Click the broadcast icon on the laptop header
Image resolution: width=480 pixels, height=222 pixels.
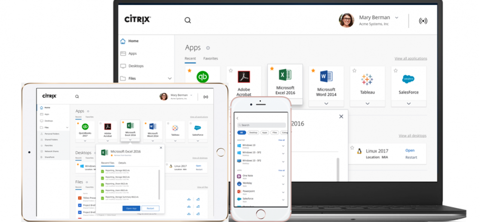pos(423,21)
